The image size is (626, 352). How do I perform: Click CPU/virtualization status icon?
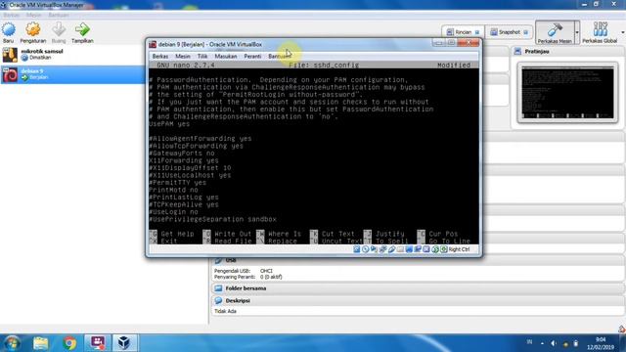click(x=426, y=249)
